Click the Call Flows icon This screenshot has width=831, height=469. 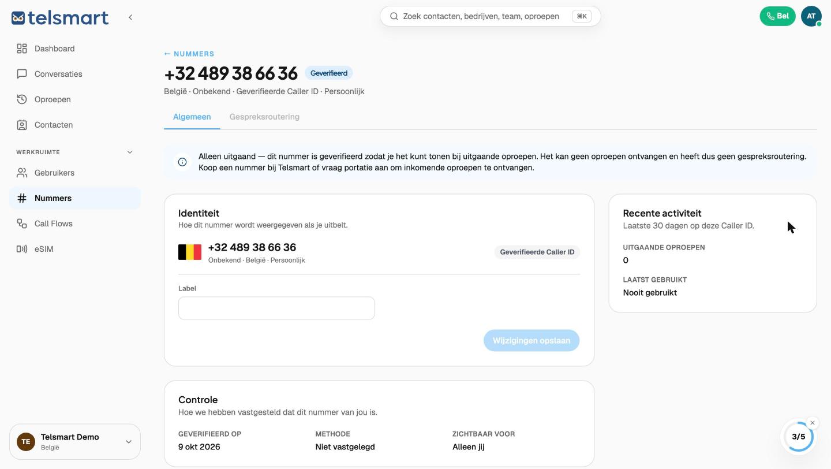22,224
